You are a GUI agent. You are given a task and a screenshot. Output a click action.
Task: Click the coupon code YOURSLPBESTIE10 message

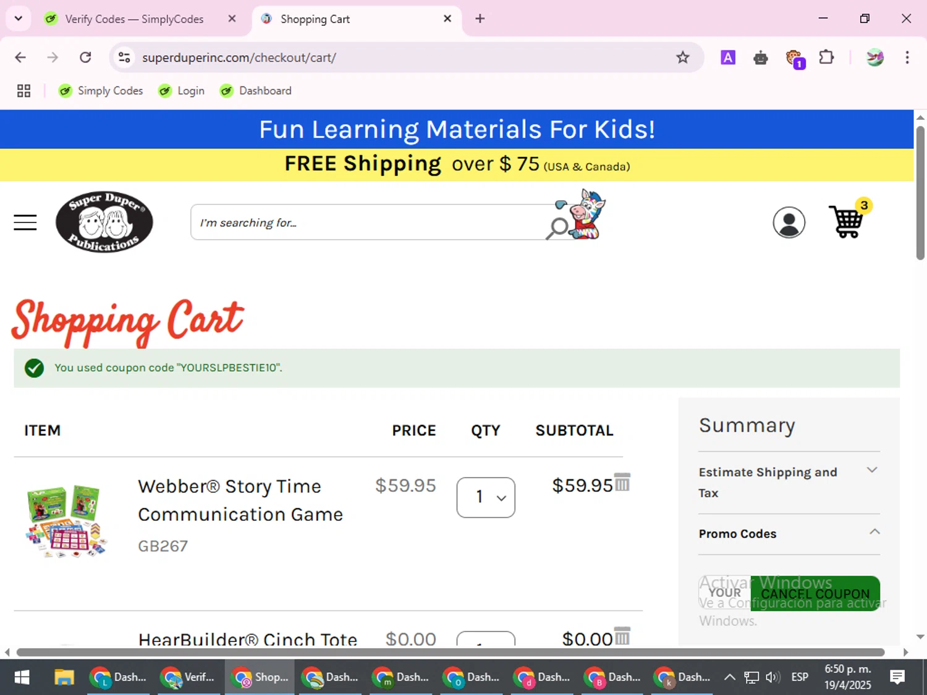point(168,368)
